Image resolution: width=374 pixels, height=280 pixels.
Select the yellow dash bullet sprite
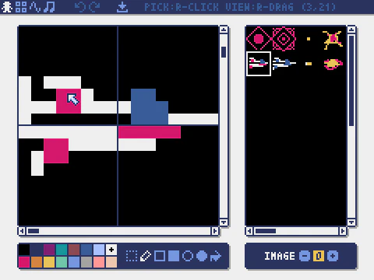pos(309,64)
